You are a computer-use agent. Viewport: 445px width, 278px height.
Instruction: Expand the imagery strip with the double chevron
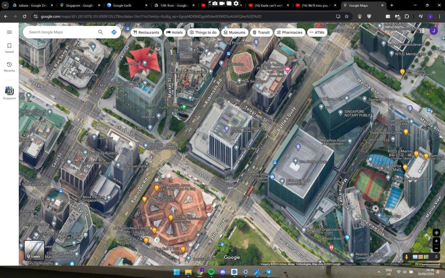tap(436, 257)
